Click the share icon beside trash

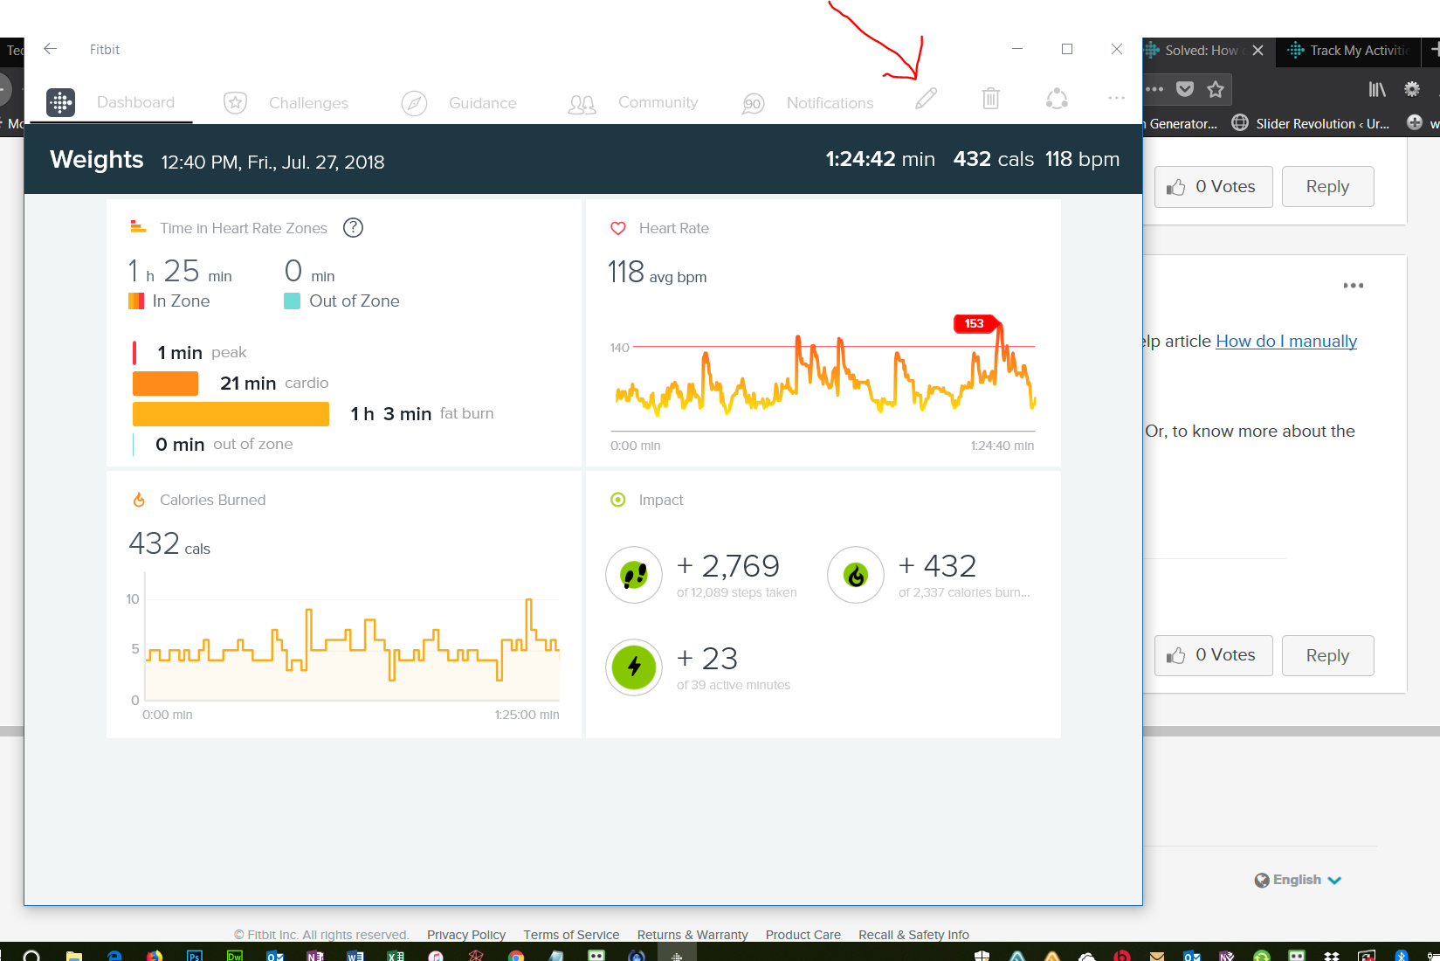[x=1057, y=99]
